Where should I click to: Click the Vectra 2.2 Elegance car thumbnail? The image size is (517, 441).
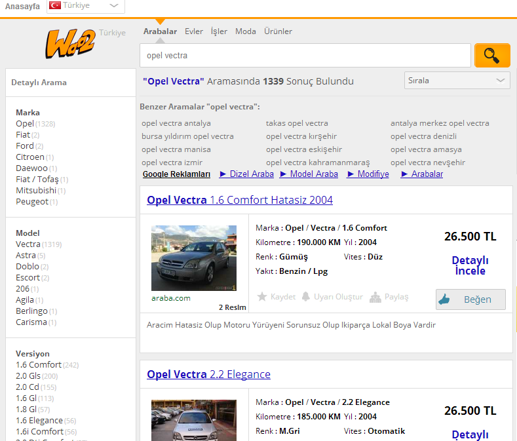coord(194,420)
